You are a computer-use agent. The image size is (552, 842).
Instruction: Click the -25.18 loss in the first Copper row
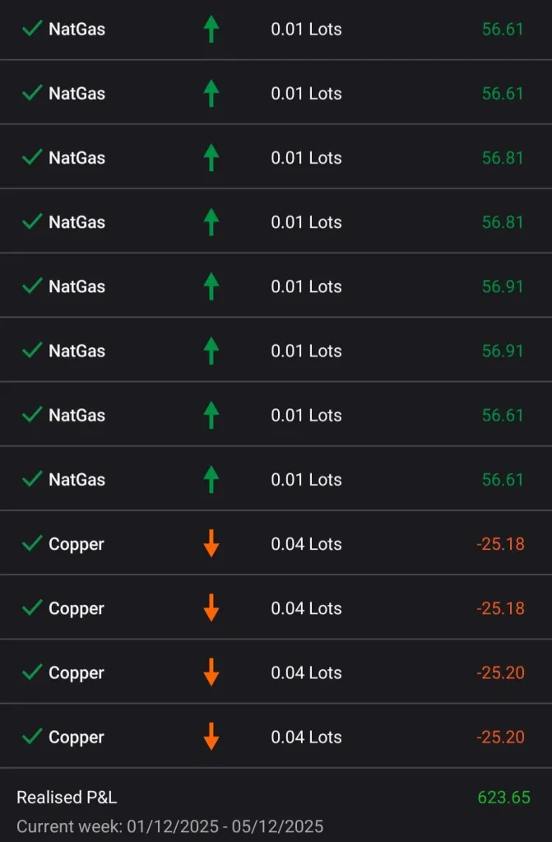500,544
